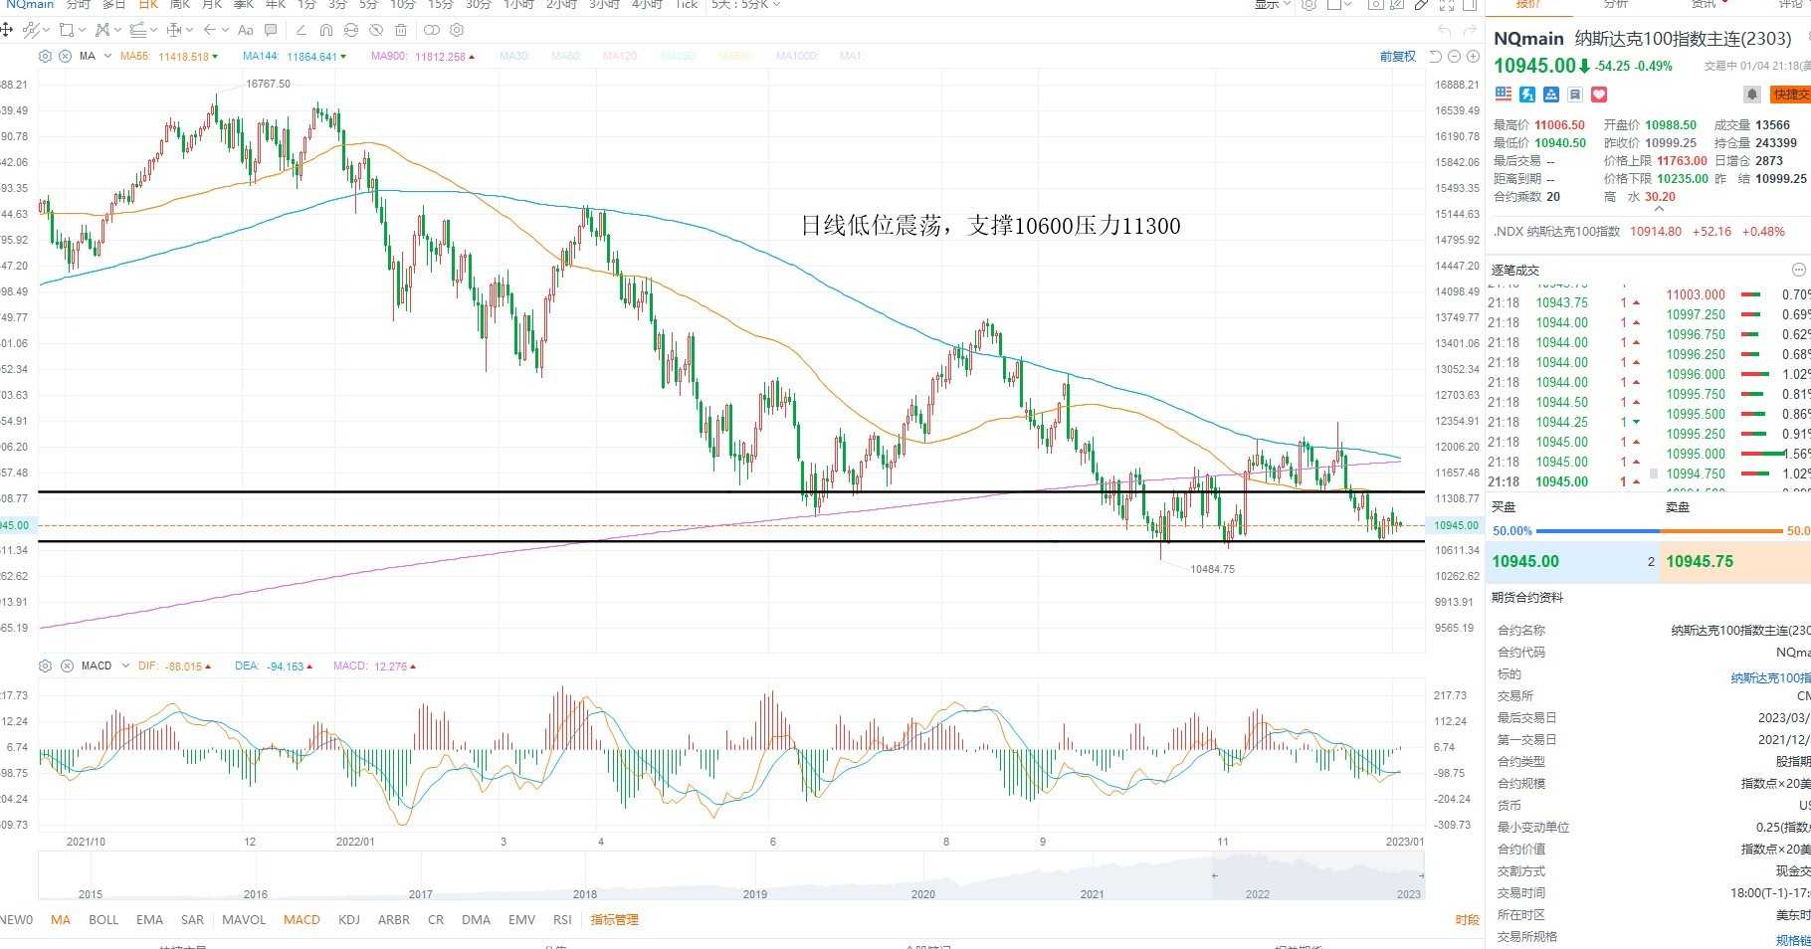Open the MACD indicator dropdown arrow
This screenshot has height=949, width=1811.
click(x=125, y=665)
